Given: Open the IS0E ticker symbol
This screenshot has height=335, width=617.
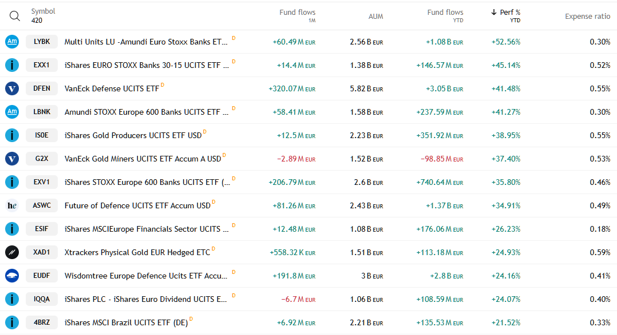Looking at the screenshot, I should coord(42,135).
